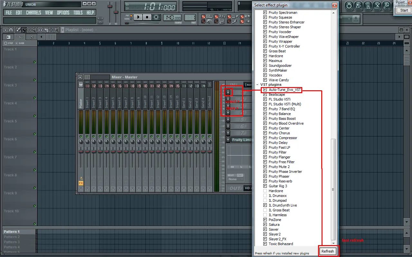Select Song mode radio light
This screenshot has width=412, height=257.
point(131,19)
